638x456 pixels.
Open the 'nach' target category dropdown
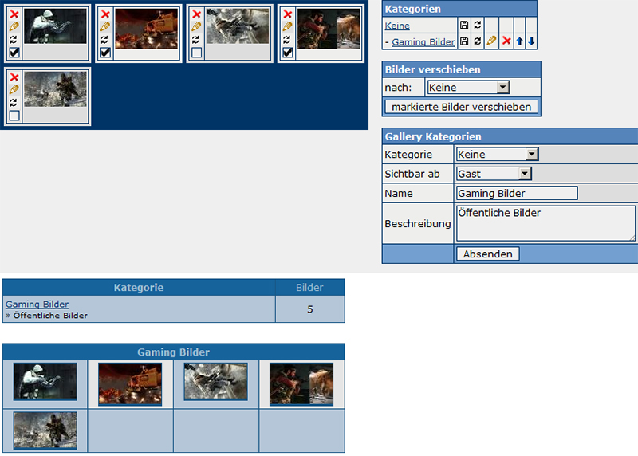tap(469, 88)
